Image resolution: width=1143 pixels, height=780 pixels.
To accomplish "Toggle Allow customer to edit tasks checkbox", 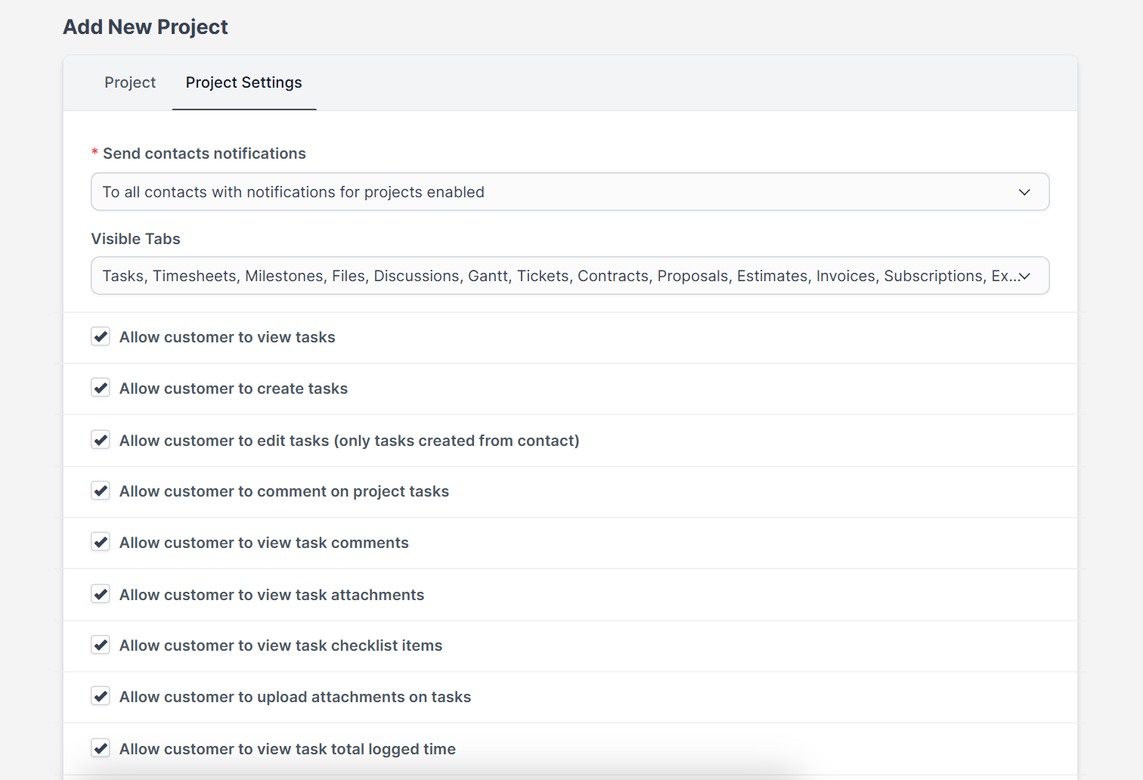I will click(x=101, y=440).
